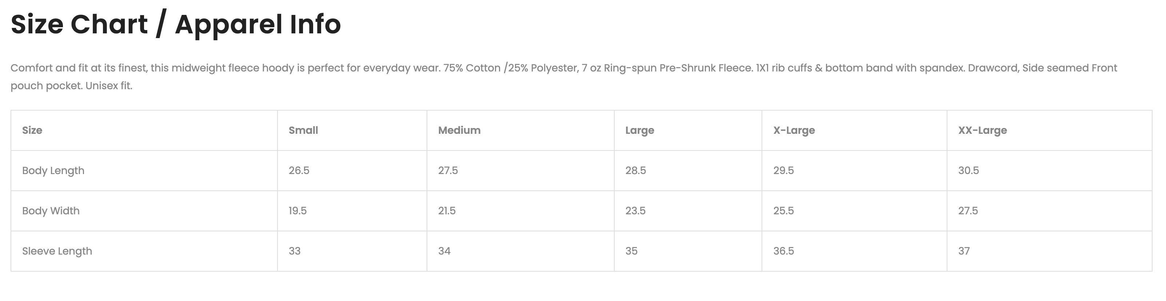1166x301 pixels.
Task: Click the Small sleeve length value 33
Action: 294,251
